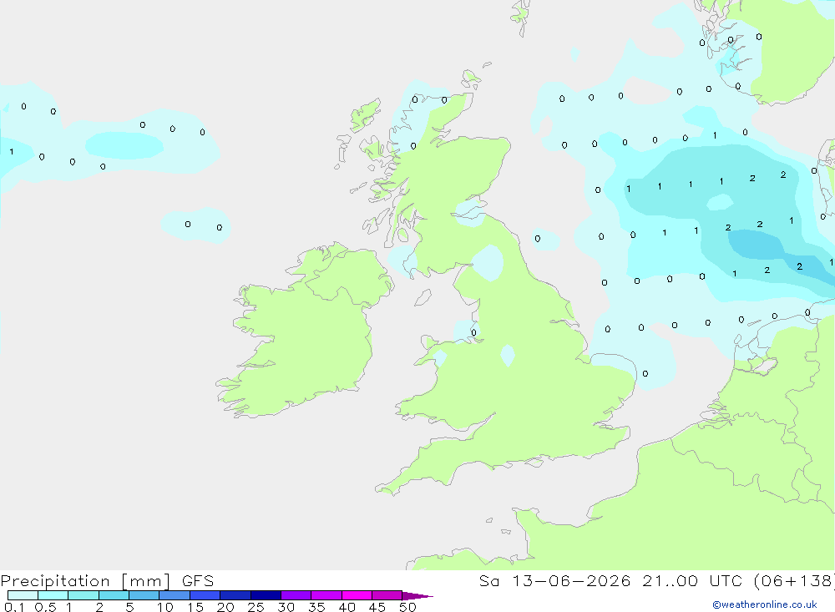The height and width of the screenshot is (612, 835).
Task: Click the arrow-shaped over-50 legend tip
Action: click(417, 596)
